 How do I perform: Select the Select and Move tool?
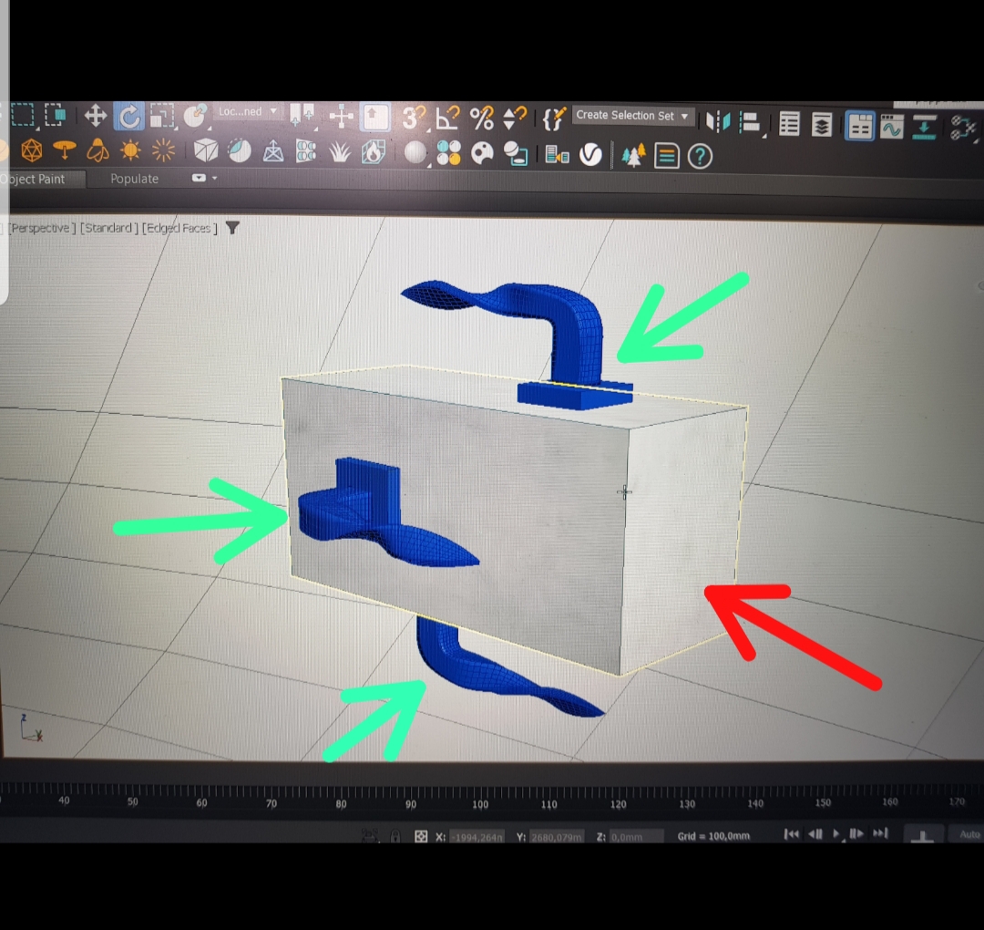(96, 116)
